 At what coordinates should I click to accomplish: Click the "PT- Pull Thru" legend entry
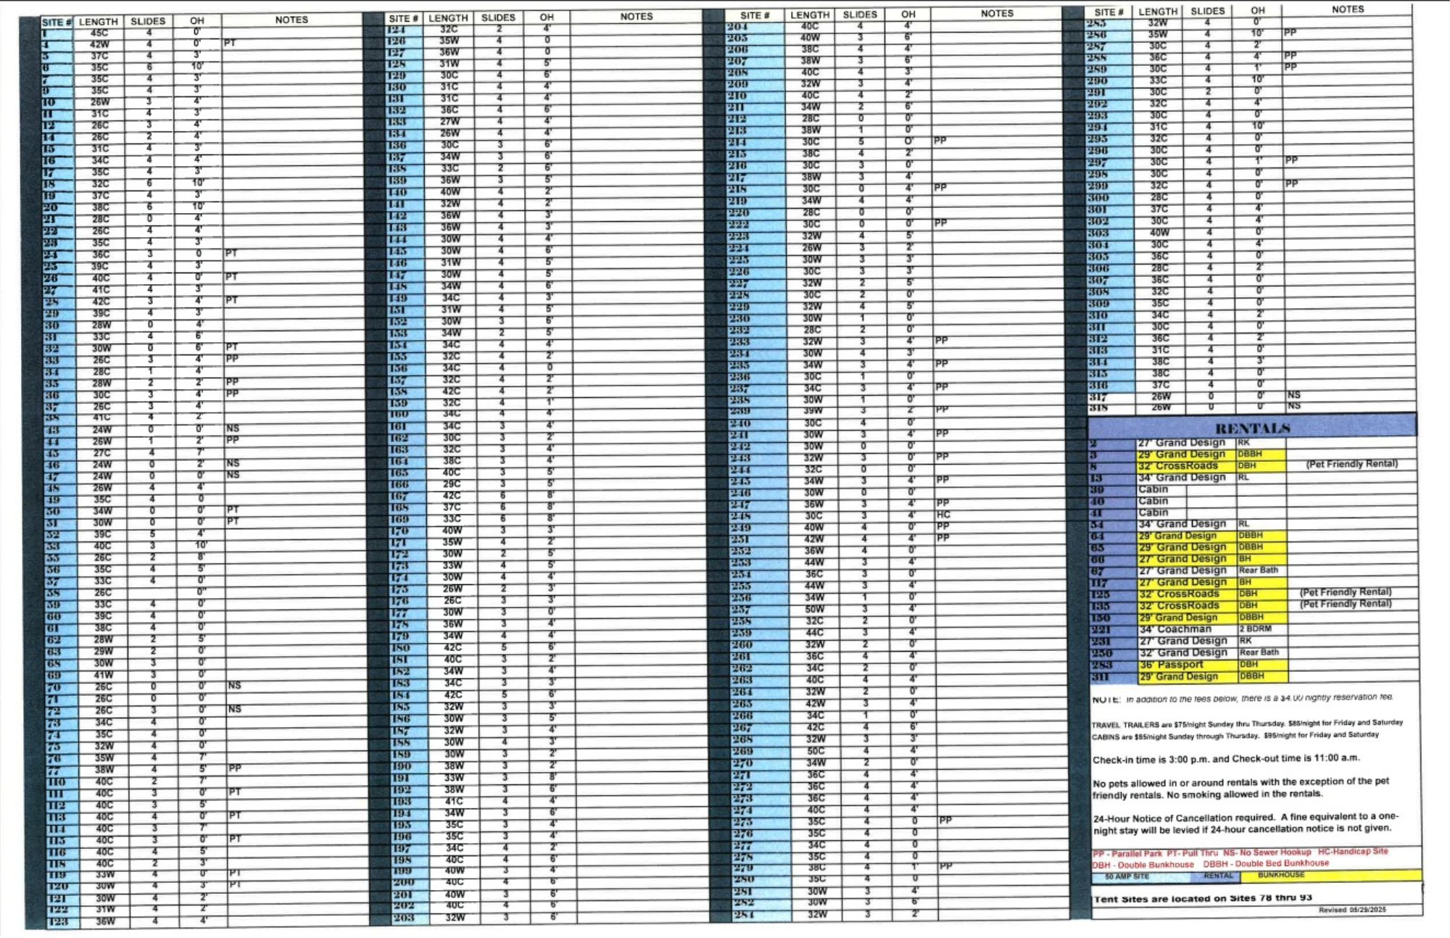[x=1193, y=853]
